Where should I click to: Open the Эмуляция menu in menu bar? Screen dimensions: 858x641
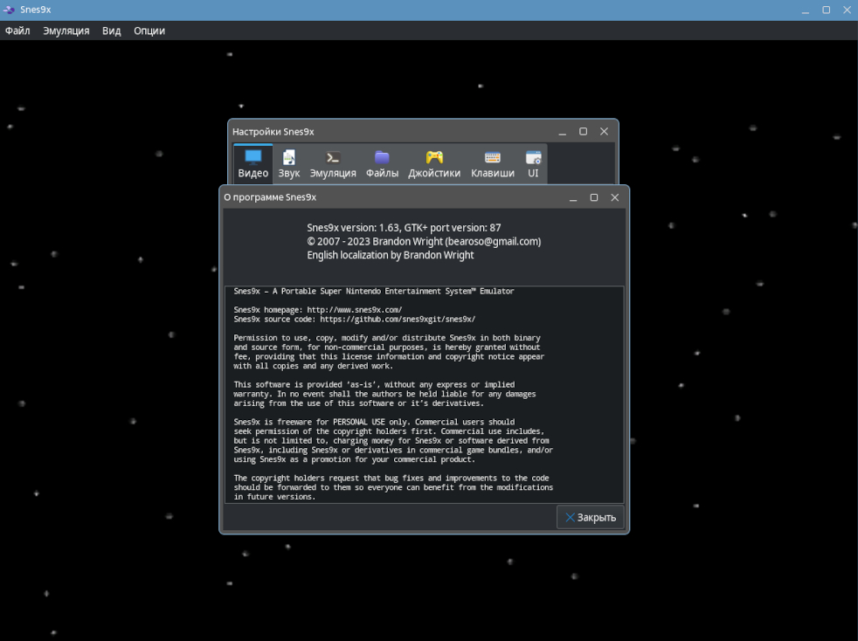pyautogui.click(x=66, y=31)
